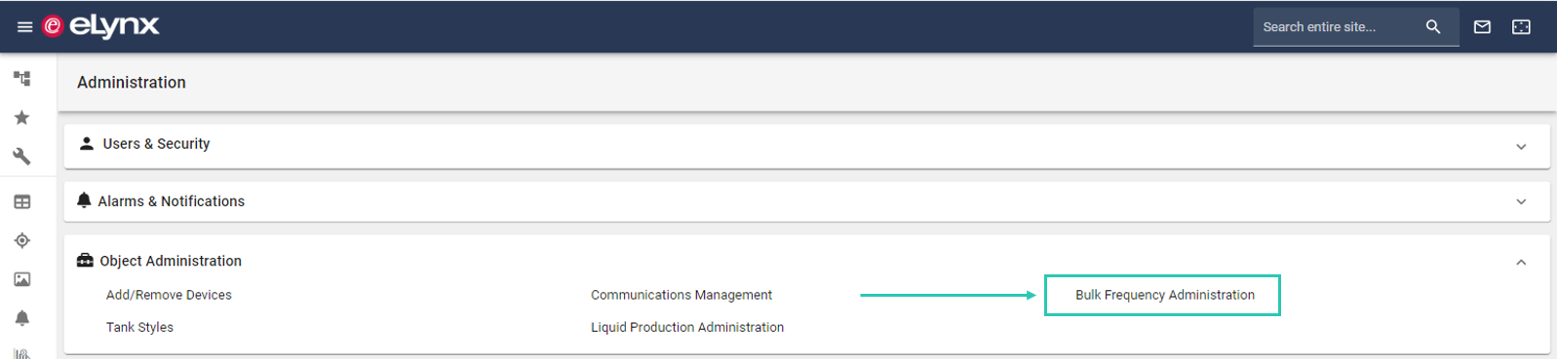
Task: Expand the Users & Security section
Action: click(x=806, y=145)
